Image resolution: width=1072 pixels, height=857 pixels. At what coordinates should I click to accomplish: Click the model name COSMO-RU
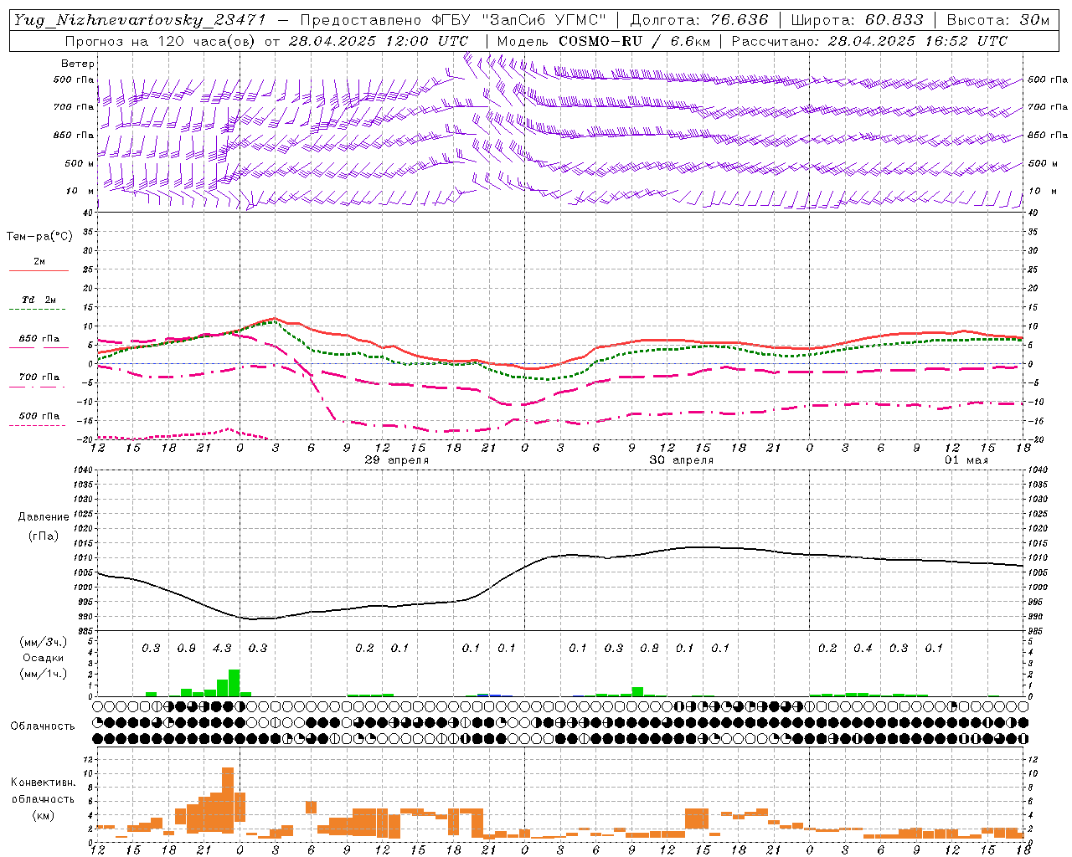pyautogui.click(x=600, y=41)
